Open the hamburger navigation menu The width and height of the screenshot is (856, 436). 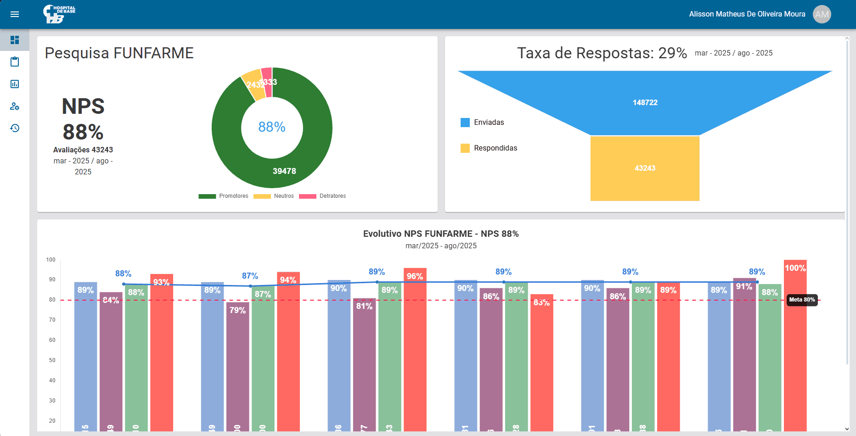point(15,14)
